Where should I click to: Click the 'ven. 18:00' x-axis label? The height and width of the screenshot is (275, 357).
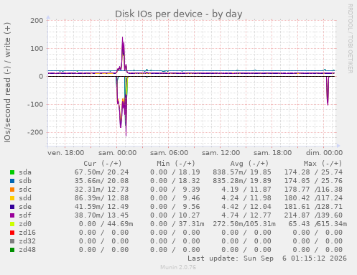point(65,153)
